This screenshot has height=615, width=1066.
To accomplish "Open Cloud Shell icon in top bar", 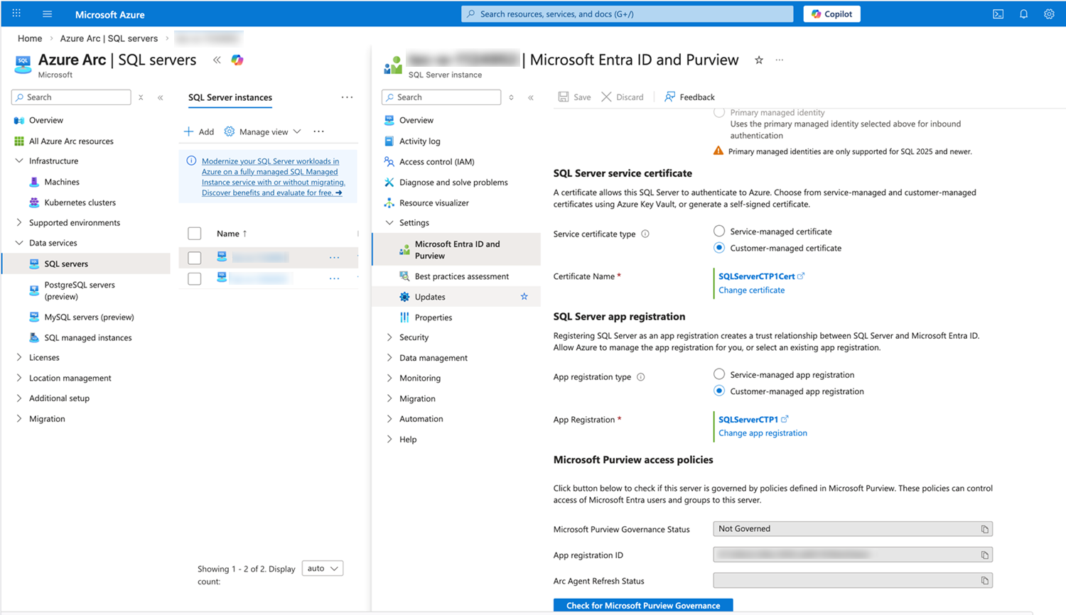I will coord(998,14).
